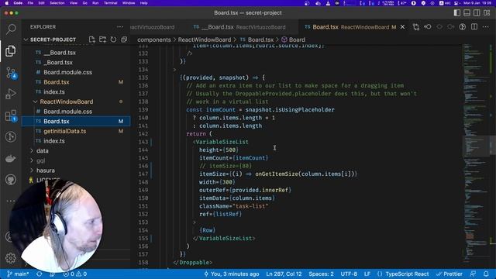Toggle the bottom panel layout icon
The height and width of the screenshot is (279, 496).
[467, 13]
